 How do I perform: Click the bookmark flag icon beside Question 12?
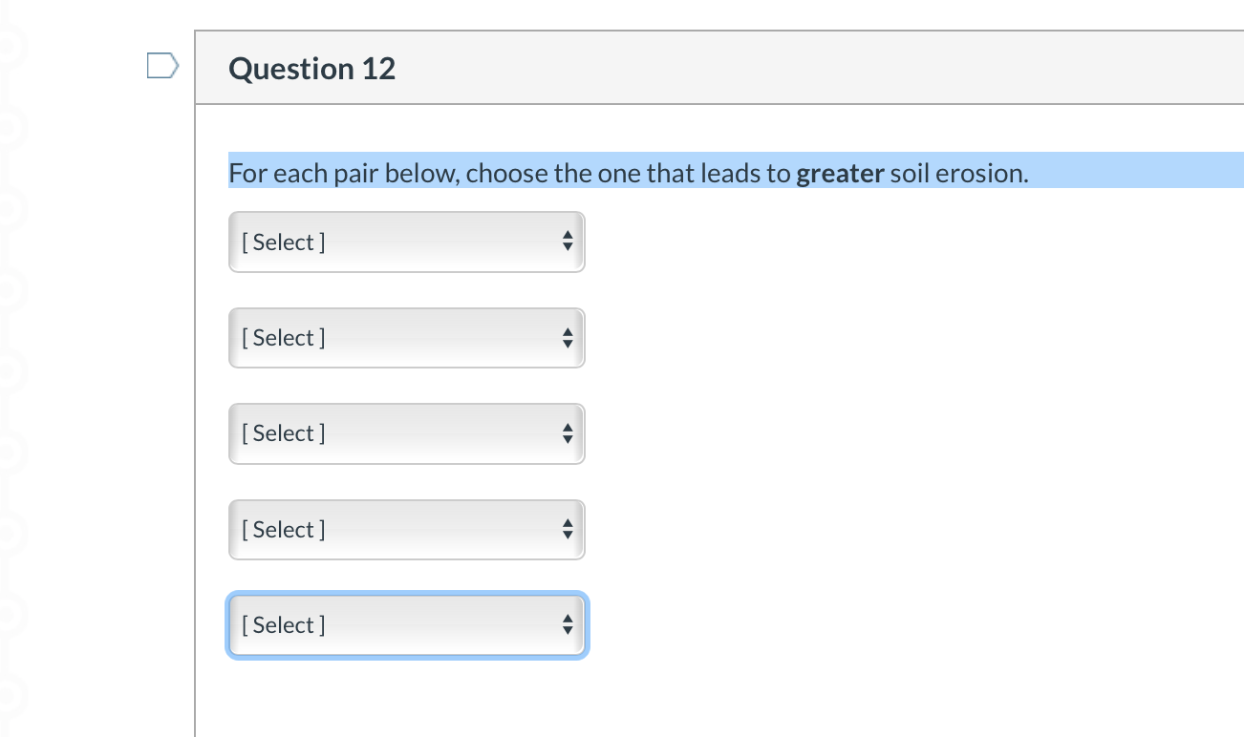pyautogui.click(x=161, y=65)
